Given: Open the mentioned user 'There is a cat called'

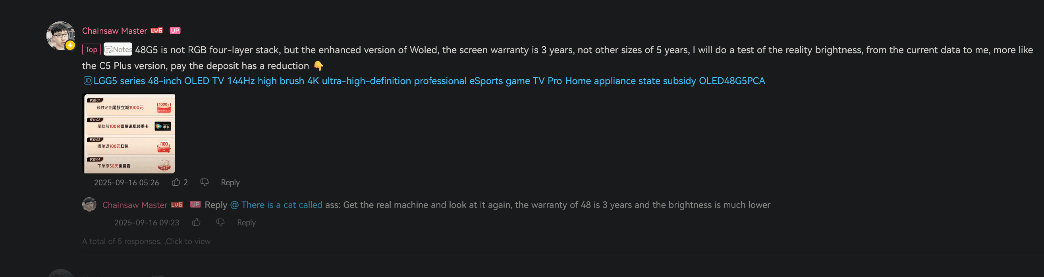Looking at the screenshot, I should [x=276, y=205].
